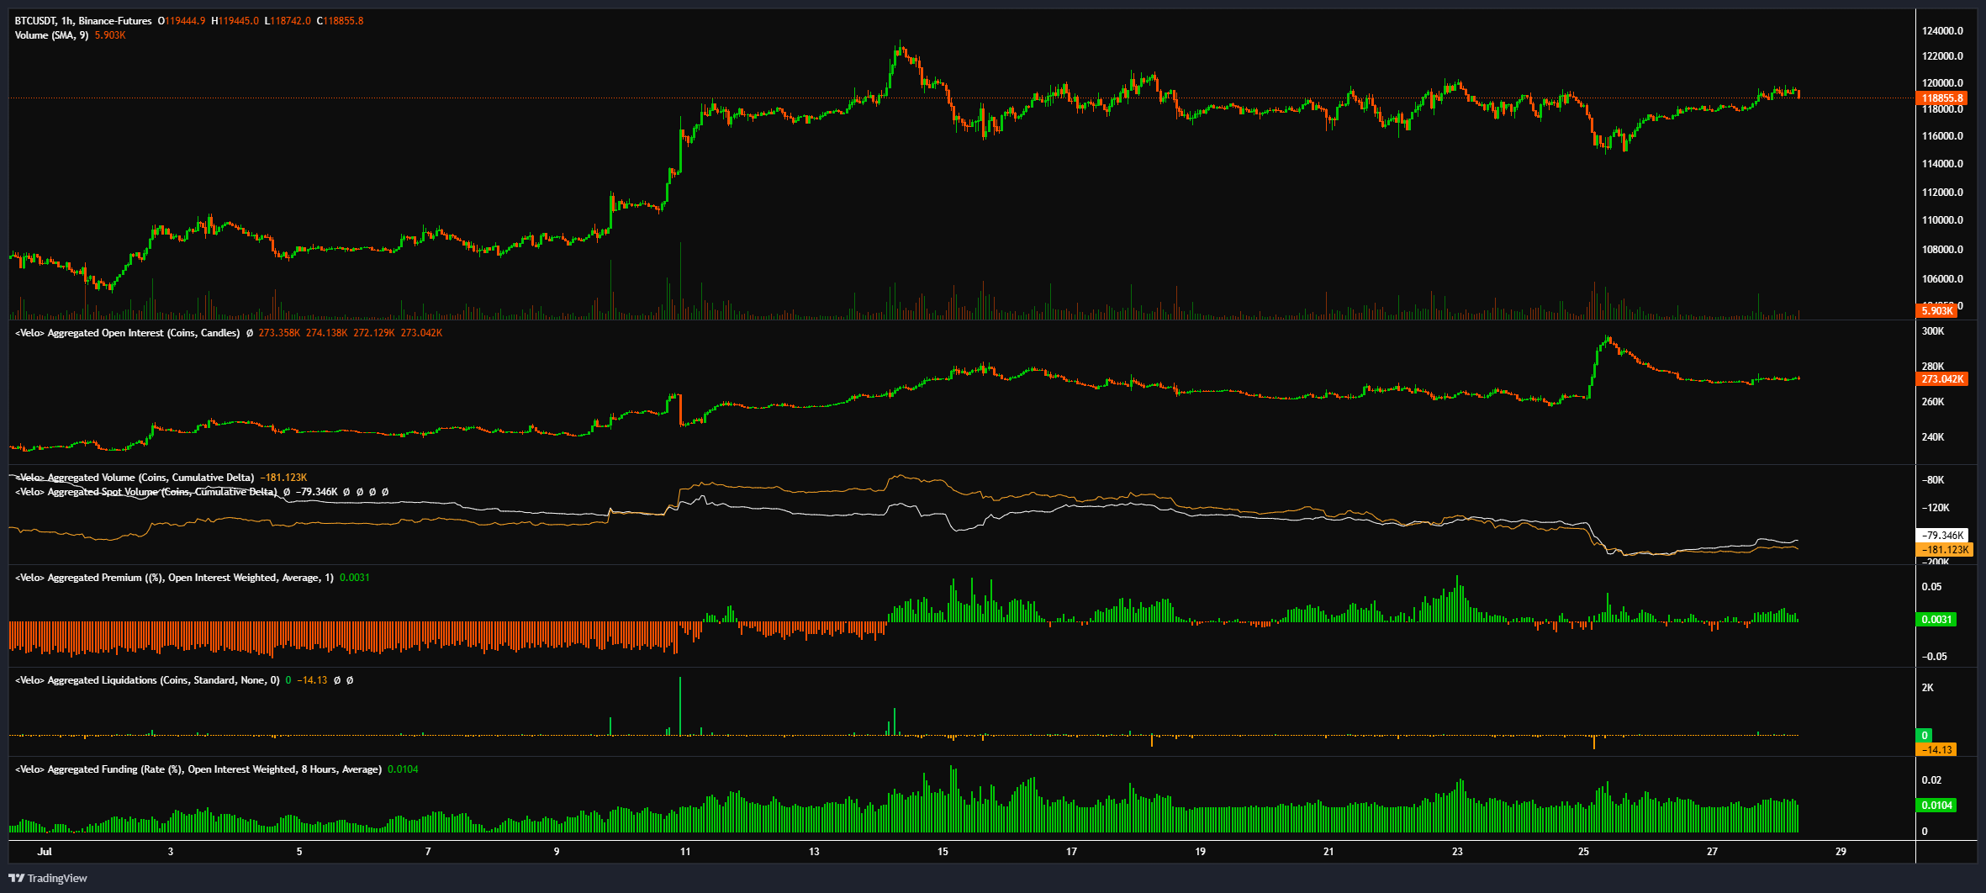The height and width of the screenshot is (893, 1986).
Task: Click date 19 on the time axis
Action: coord(1200,852)
